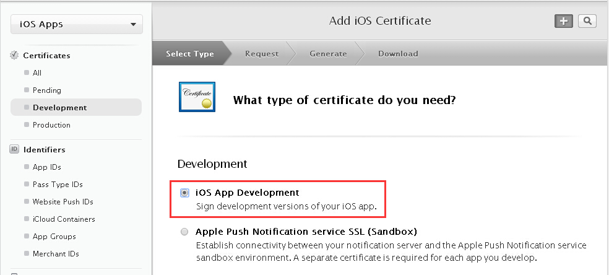The width and height of the screenshot is (609, 275).
Task: Select Apple Push Notification service SSL radio
Action: pos(184,232)
